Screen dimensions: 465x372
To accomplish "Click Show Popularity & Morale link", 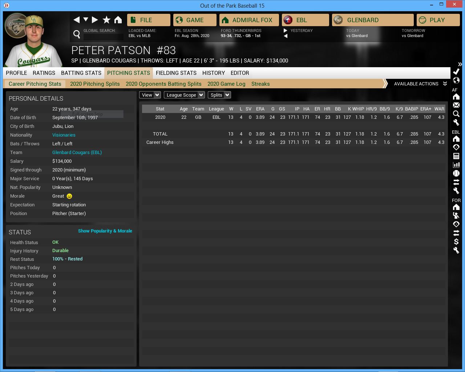I will click(105, 231).
